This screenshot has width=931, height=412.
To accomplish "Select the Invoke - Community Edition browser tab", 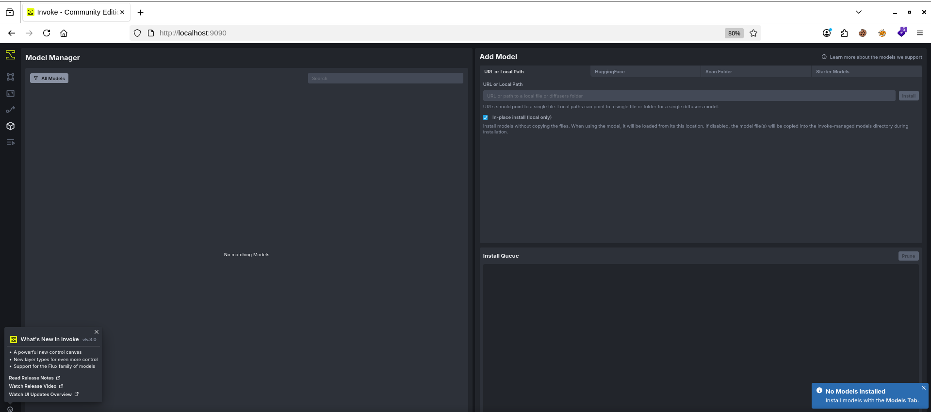I will [76, 12].
